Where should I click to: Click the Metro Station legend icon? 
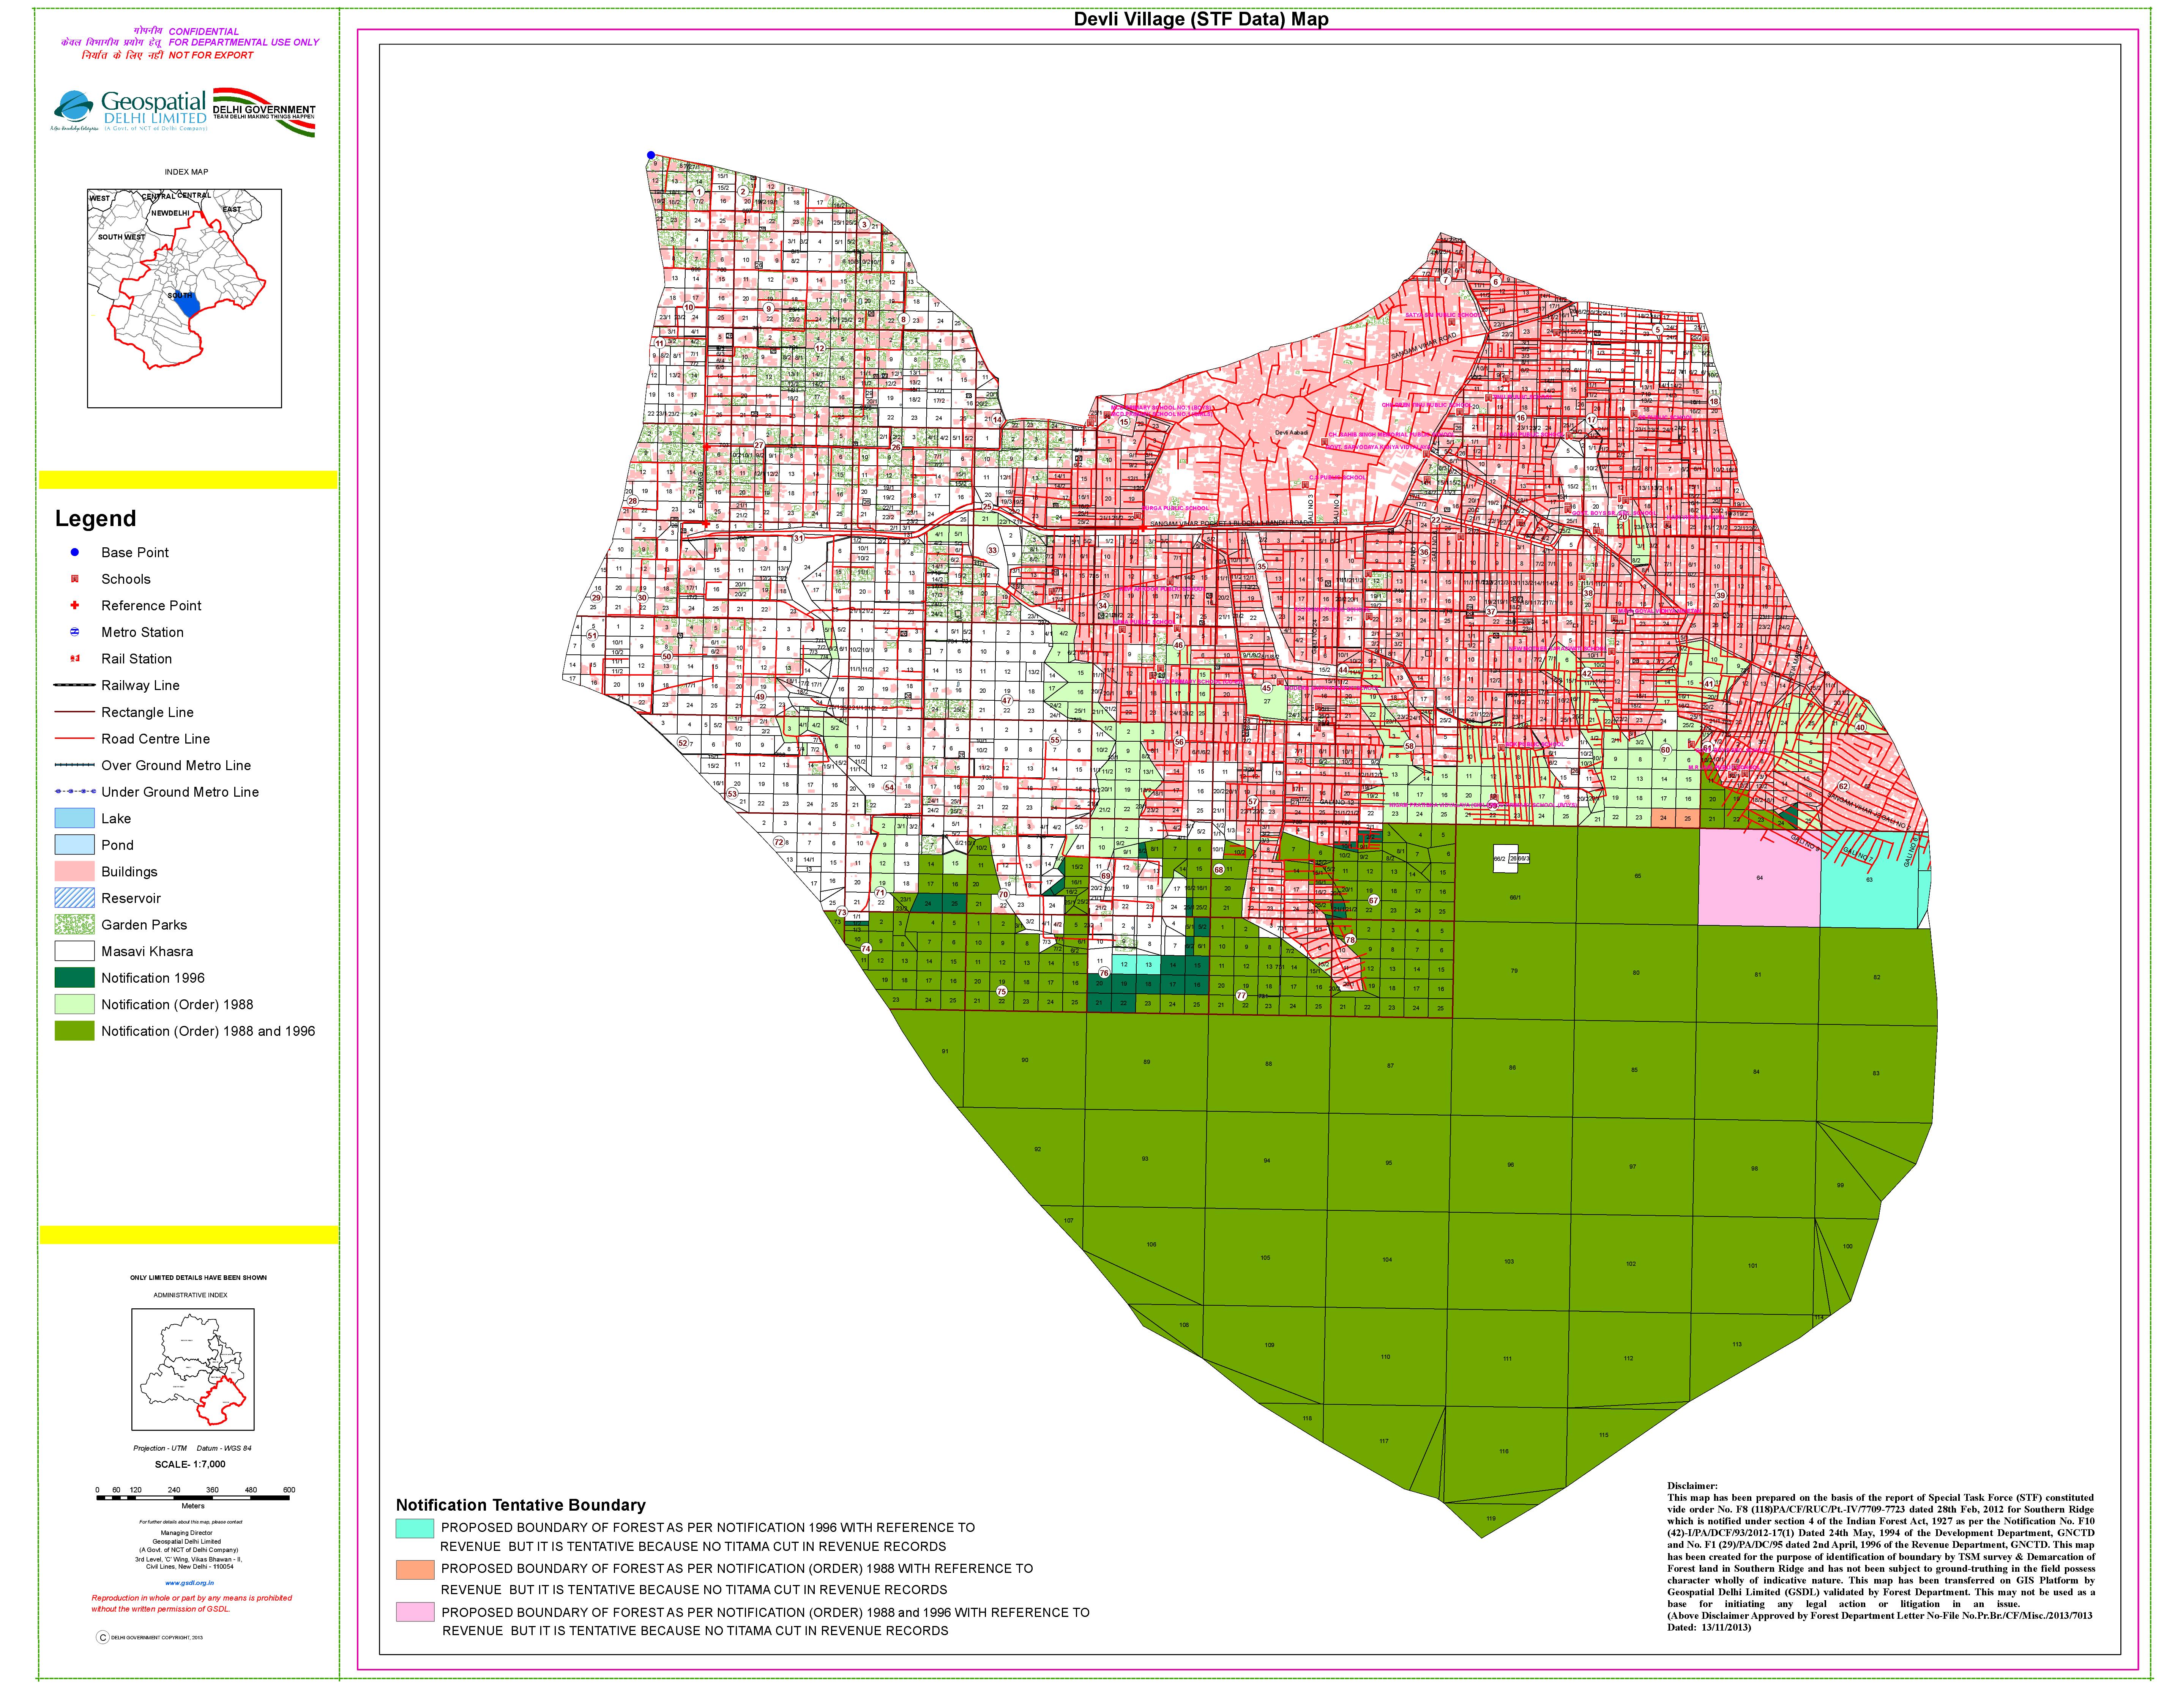75,632
